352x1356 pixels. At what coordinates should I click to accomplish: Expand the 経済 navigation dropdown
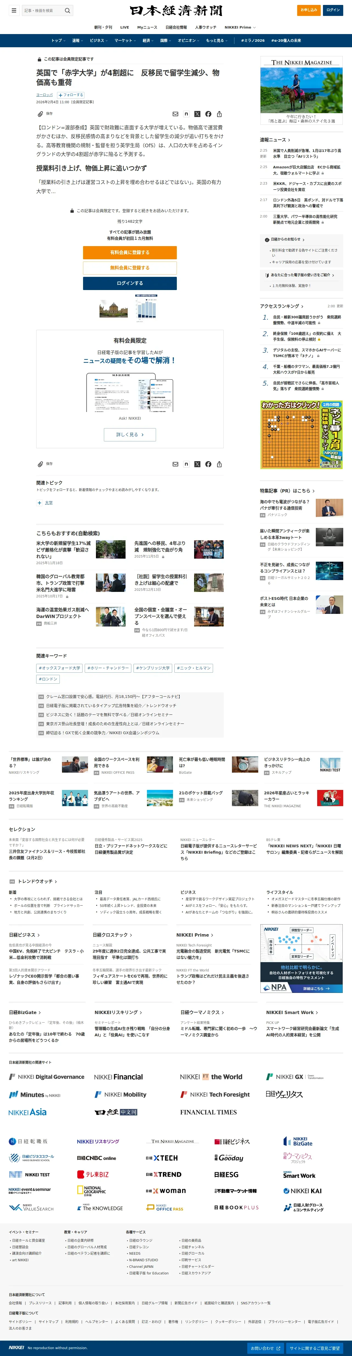coord(148,41)
